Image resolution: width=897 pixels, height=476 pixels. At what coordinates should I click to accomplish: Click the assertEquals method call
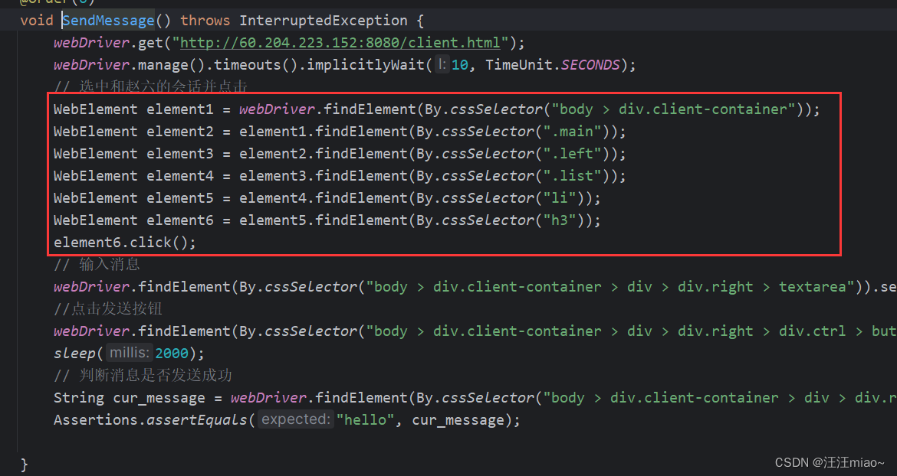(197, 420)
